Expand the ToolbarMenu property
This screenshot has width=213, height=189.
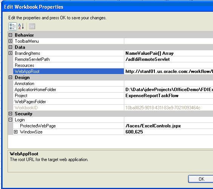(10, 41)
